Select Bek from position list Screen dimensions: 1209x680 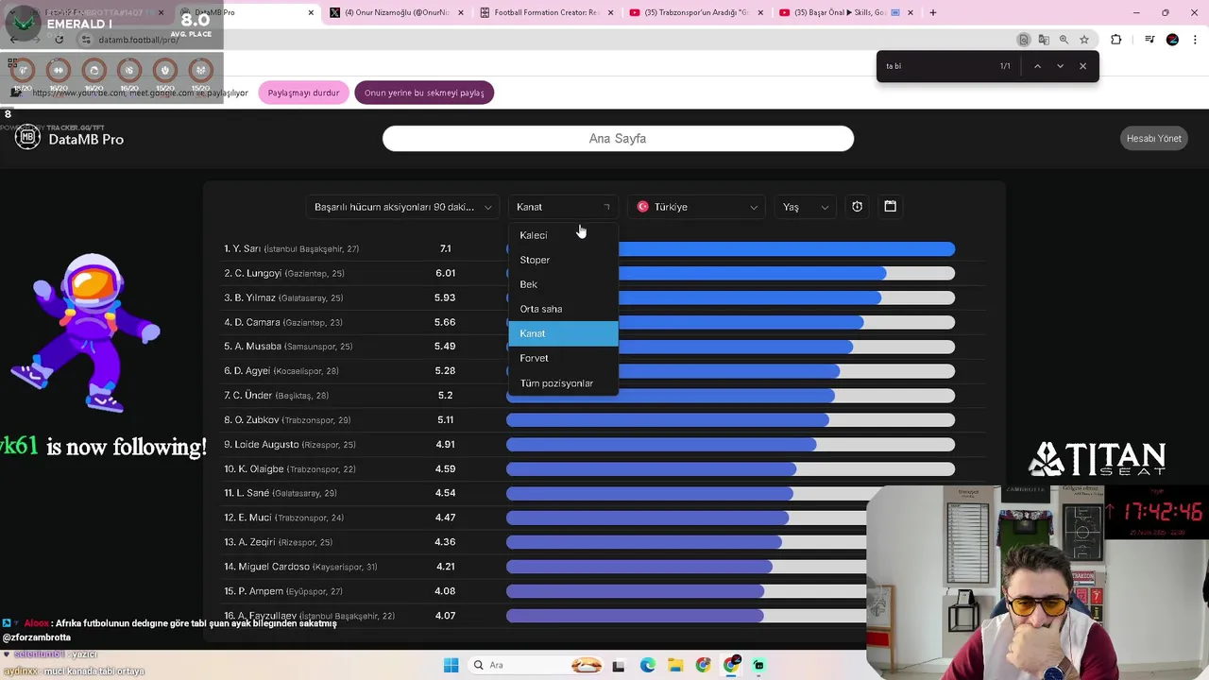[x=563, y=284]
